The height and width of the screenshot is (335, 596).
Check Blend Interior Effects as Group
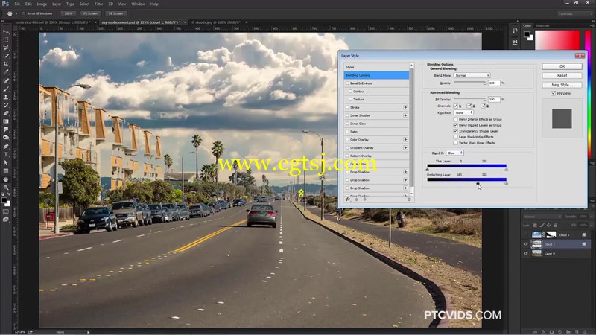pos(455,119)
